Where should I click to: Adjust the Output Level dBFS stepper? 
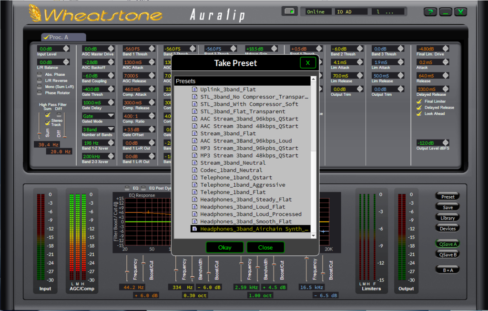click(x=446, y=143)
